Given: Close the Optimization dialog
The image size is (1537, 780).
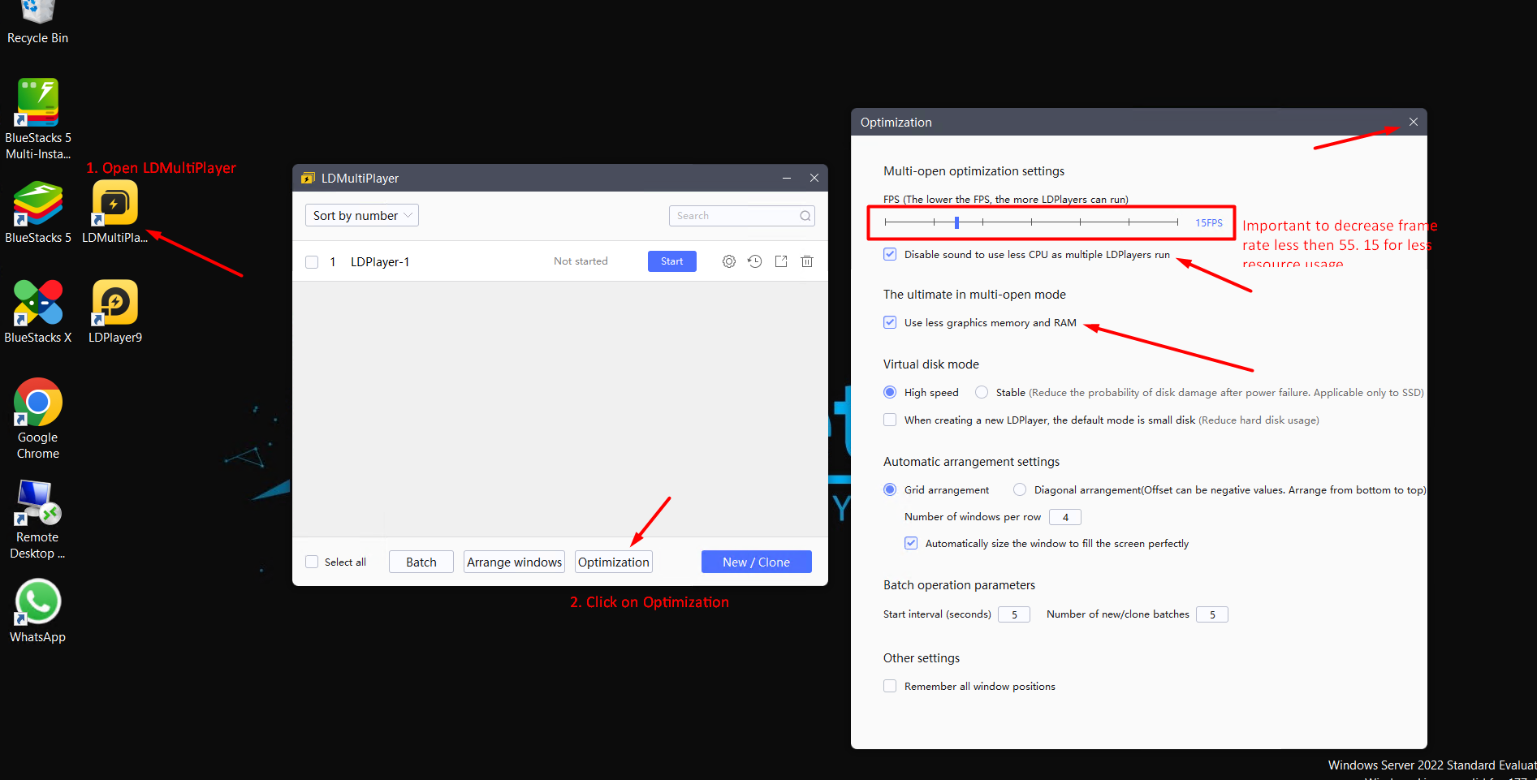Looking at the screenshot, I should (x=1414, y=122).
